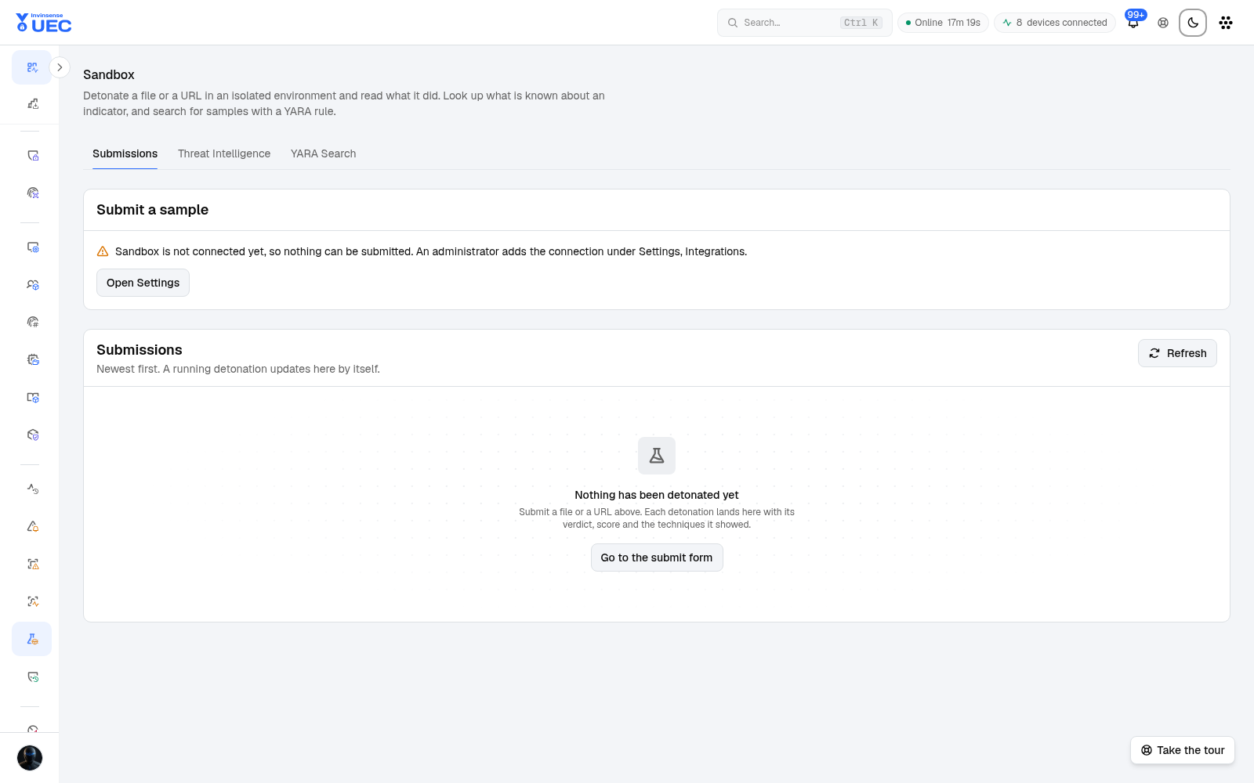The height and width of the screenshot is (783, 1254).
Task: Click the Open Settings button
Action: point(143,283)
